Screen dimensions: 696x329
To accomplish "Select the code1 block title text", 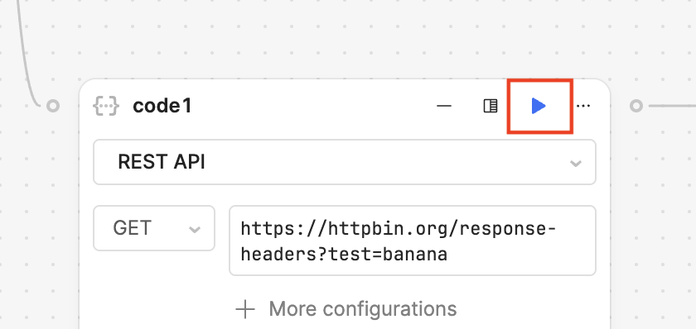I will pos(162,106).
